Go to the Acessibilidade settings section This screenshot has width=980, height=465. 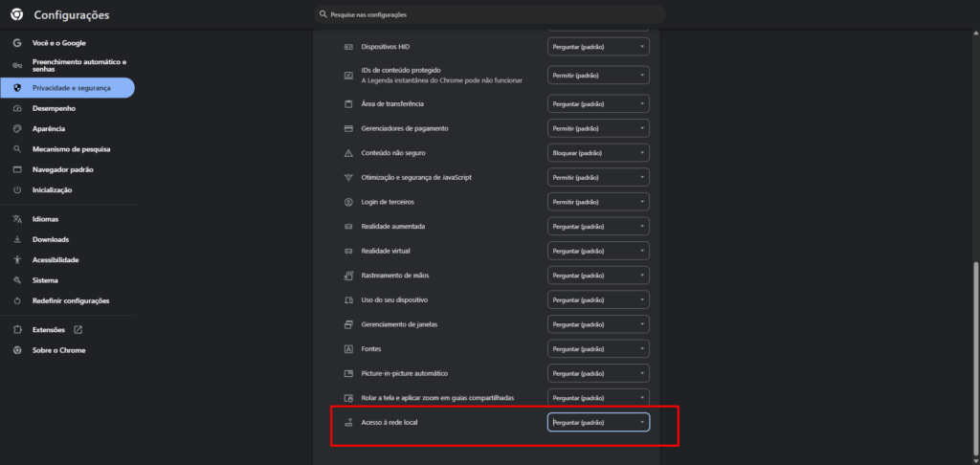pyautogui.click(x=56, y=260)
